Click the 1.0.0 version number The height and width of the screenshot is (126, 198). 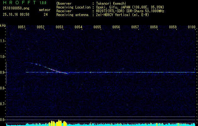tap(43, 3)
